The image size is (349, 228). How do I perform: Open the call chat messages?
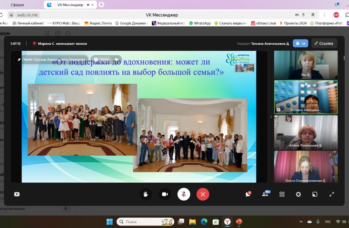(248, 194)
